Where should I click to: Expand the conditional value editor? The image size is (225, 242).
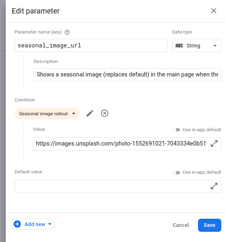tap(214, 143)
